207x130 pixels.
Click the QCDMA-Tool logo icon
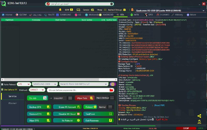(x=3, y=3)
